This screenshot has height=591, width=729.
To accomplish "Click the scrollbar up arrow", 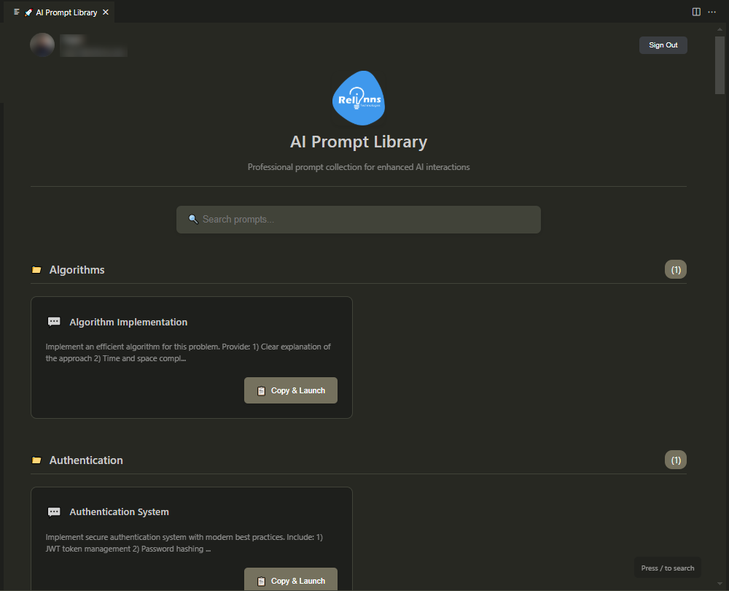I will click(720, 29).
